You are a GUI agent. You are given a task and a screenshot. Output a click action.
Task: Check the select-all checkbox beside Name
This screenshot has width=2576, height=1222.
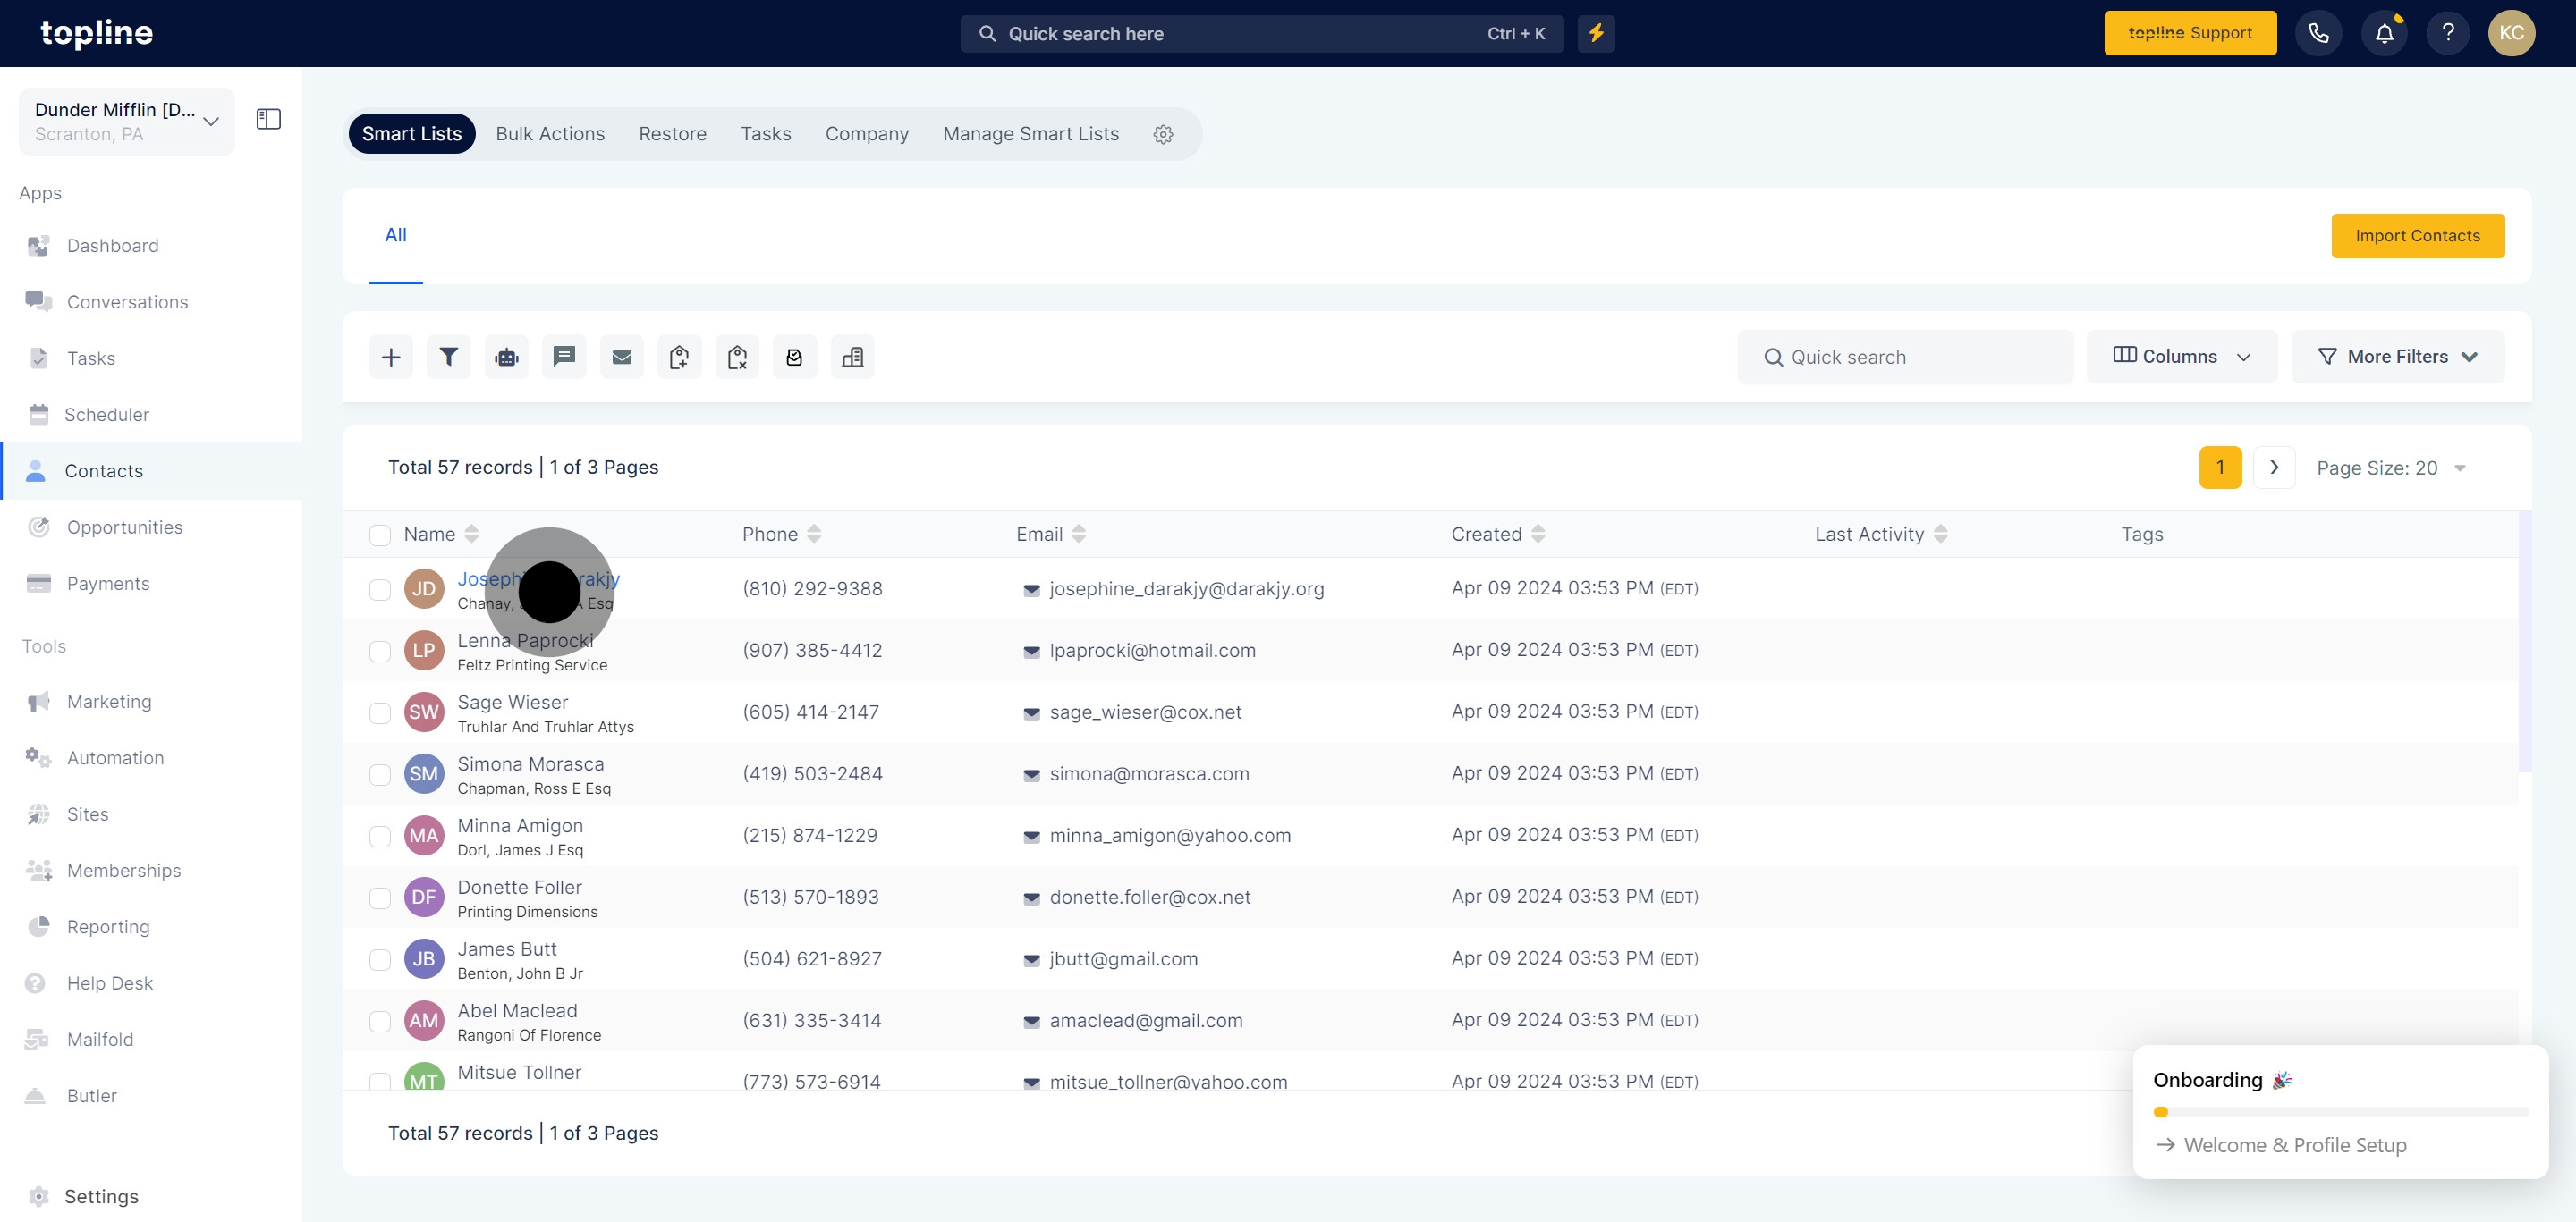[x=380, y=535]
